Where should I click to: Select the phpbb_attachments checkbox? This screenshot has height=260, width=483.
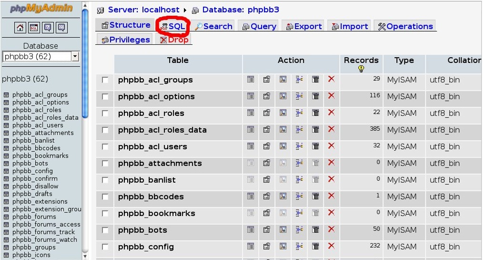click(105, 164)
